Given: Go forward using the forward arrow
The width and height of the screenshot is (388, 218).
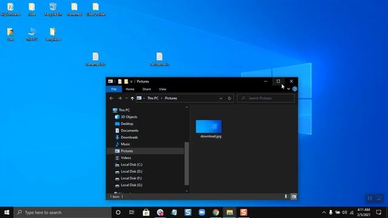Looking at the screenshot, I should pyautogui.click(x=119, y=98).
